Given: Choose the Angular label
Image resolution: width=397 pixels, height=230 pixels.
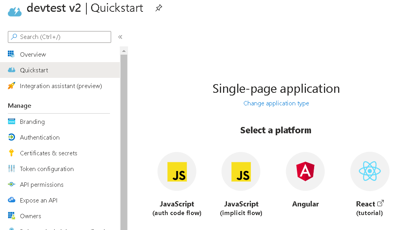Looking at the screenshot, I should click(306, 204).
